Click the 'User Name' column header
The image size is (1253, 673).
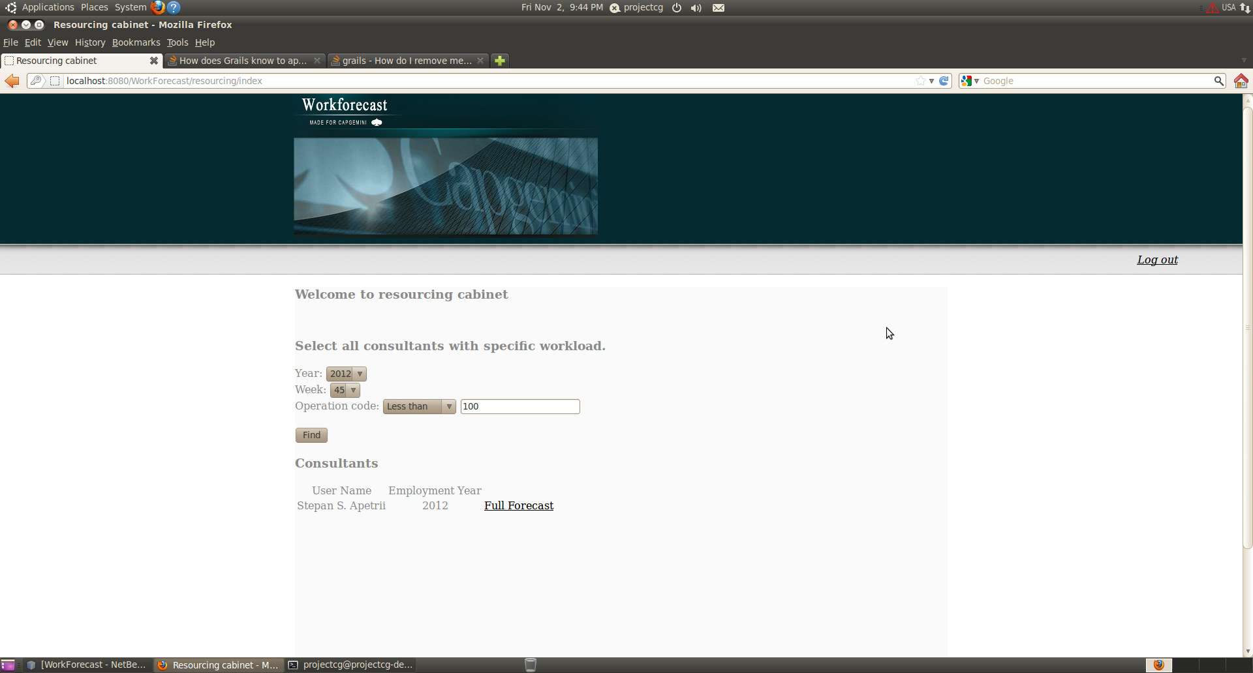341,490
